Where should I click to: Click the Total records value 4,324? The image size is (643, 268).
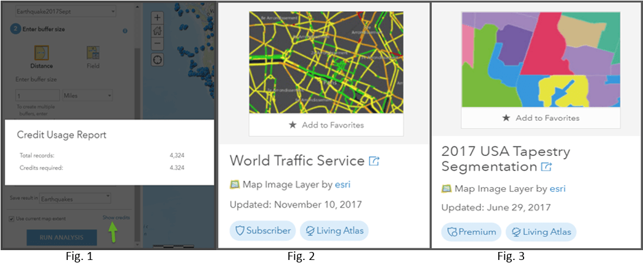point(177,155)
